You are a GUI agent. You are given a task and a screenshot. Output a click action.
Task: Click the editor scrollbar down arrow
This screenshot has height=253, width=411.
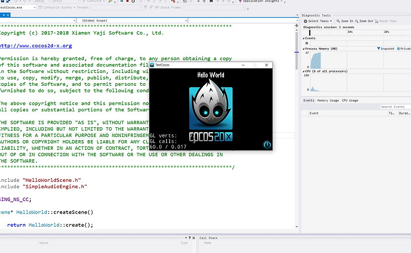tap(297, 226)
